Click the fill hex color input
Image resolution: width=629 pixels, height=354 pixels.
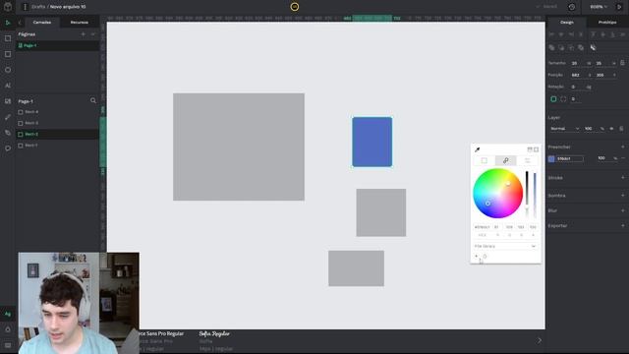(570, 158)
